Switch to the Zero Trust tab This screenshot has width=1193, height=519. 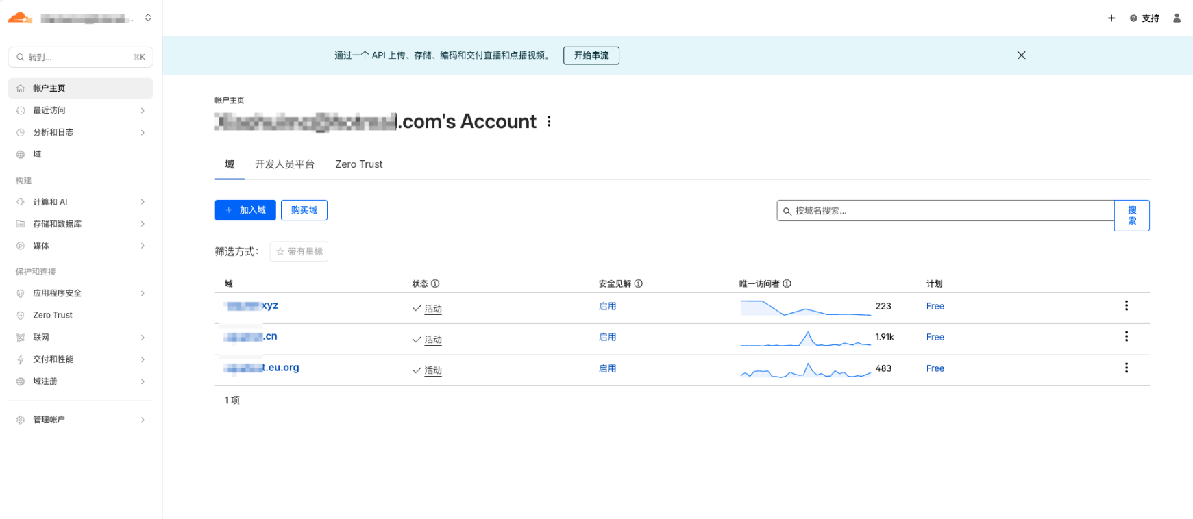(x=358, y=164)
